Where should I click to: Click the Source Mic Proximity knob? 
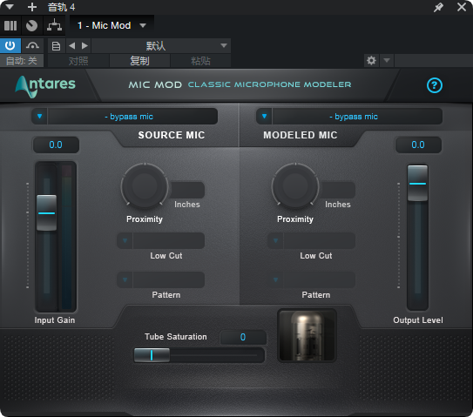click(x=145, y=186)
